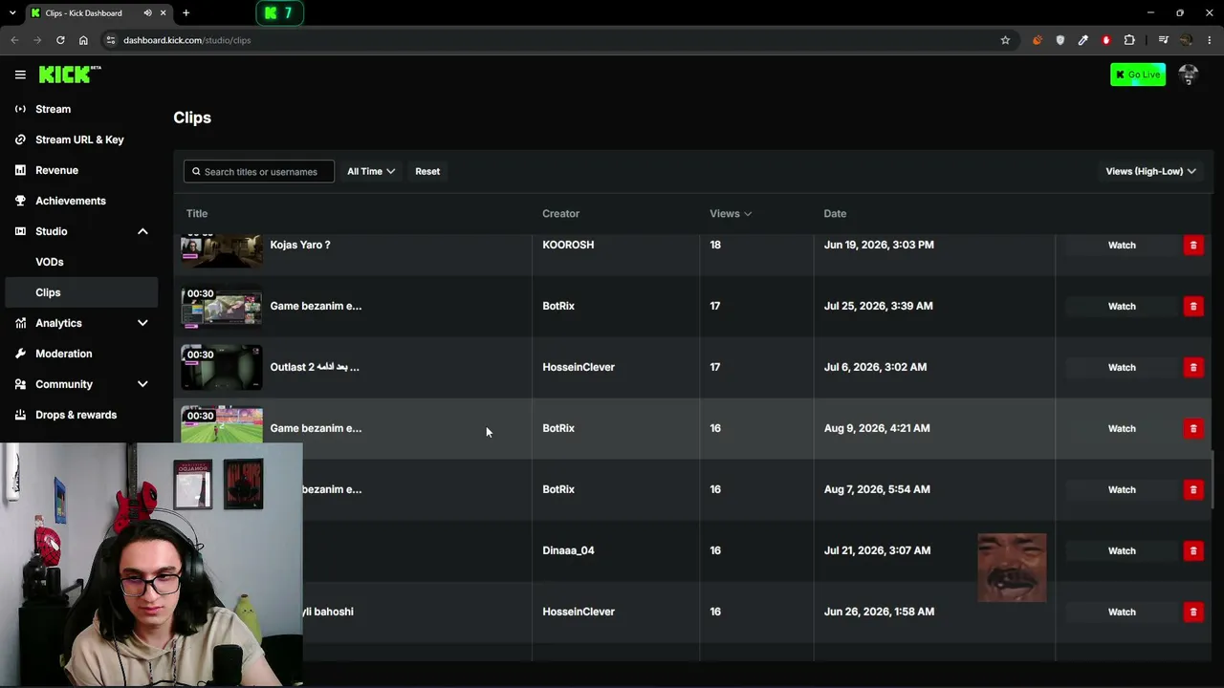Open the browser extensions puzzle menu
The width and height of the screenshot is (1224, 688).
pos(1129,40)
